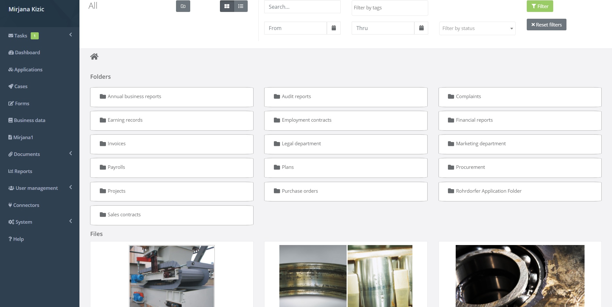Click the Filter by tags field
This screenshot has width=612, height=307.
click(x=390, y=8)
